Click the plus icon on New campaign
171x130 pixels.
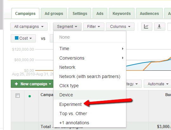(x=16, y=84)
